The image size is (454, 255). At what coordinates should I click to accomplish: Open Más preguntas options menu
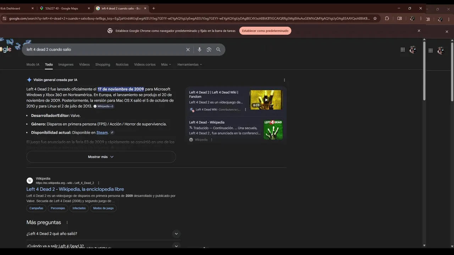[67, 223]
